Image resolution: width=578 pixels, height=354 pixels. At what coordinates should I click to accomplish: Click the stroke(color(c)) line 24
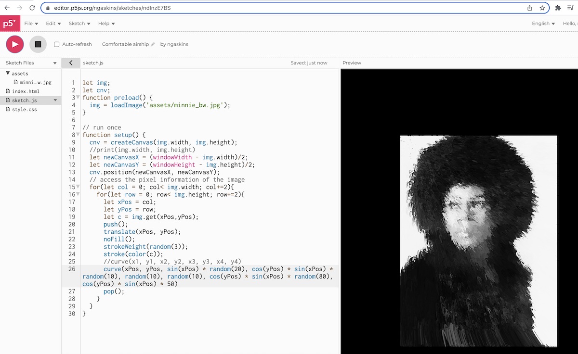133,254
